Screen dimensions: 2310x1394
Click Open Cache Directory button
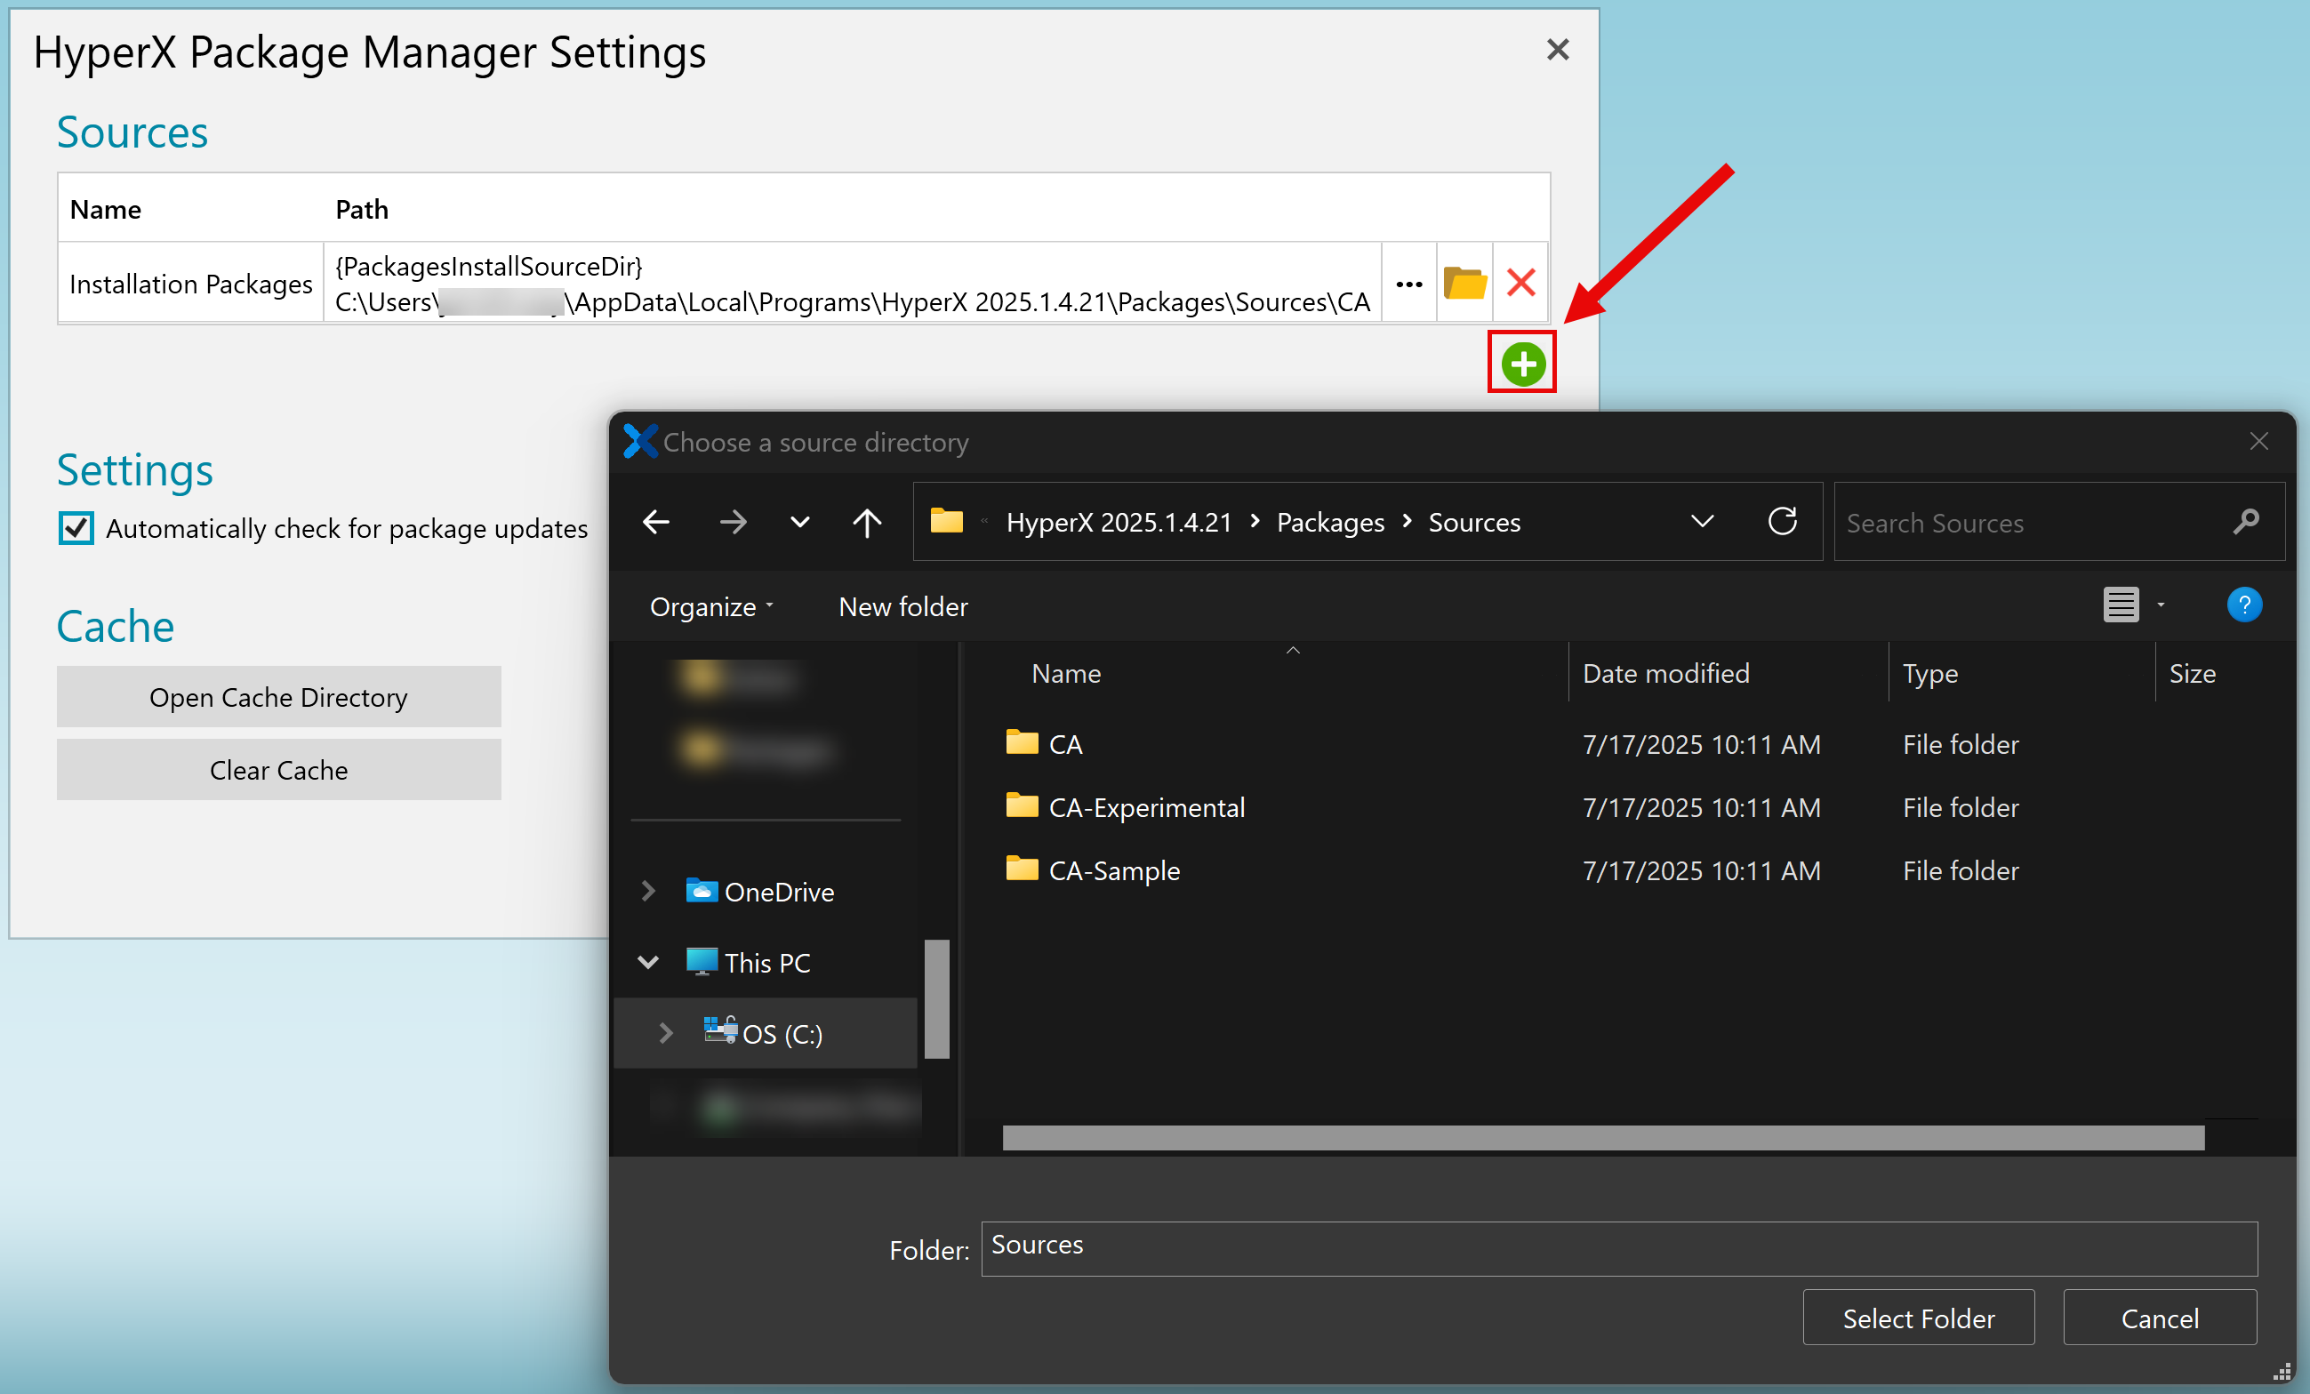[278, 696]
